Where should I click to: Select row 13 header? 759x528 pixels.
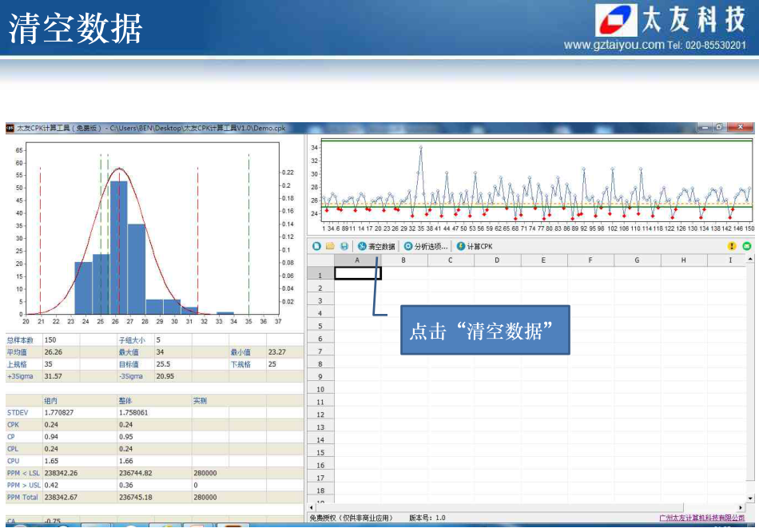click(320, 427)
